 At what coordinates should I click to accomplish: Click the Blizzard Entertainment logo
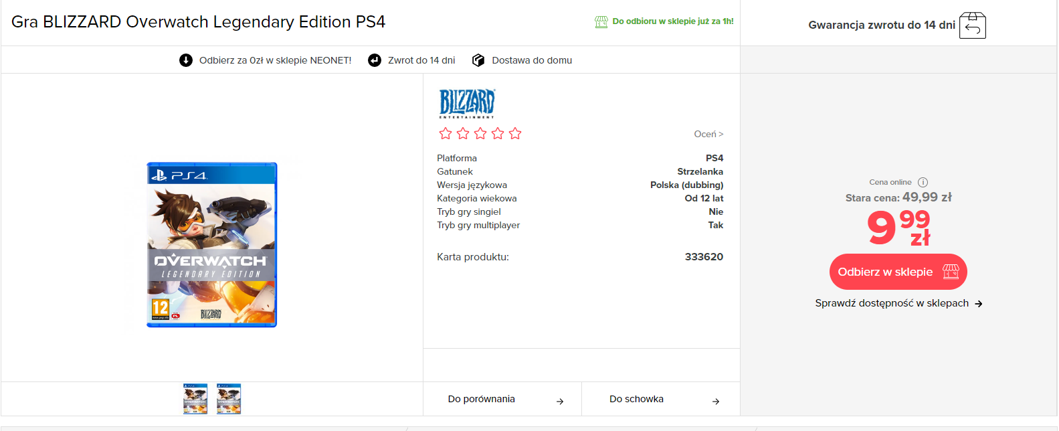(x=467, y=103)
